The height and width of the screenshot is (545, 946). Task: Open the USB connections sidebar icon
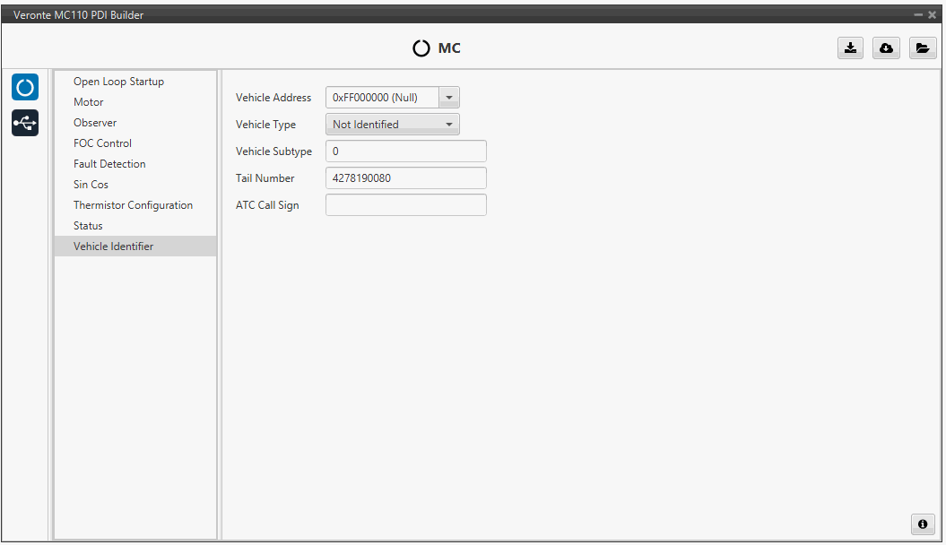click(x=25, y=123)
